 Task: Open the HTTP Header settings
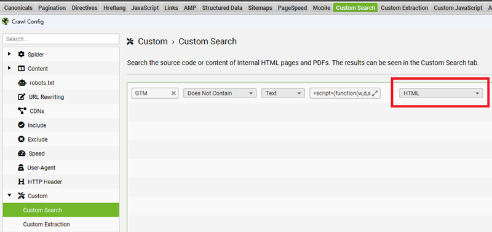coord(45,182)
